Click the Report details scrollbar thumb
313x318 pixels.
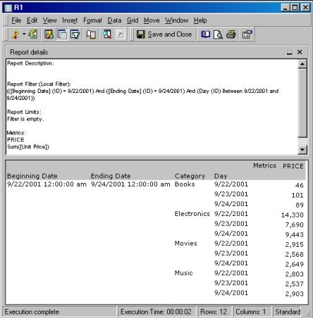pyautogui.click(x=302, y=103)
